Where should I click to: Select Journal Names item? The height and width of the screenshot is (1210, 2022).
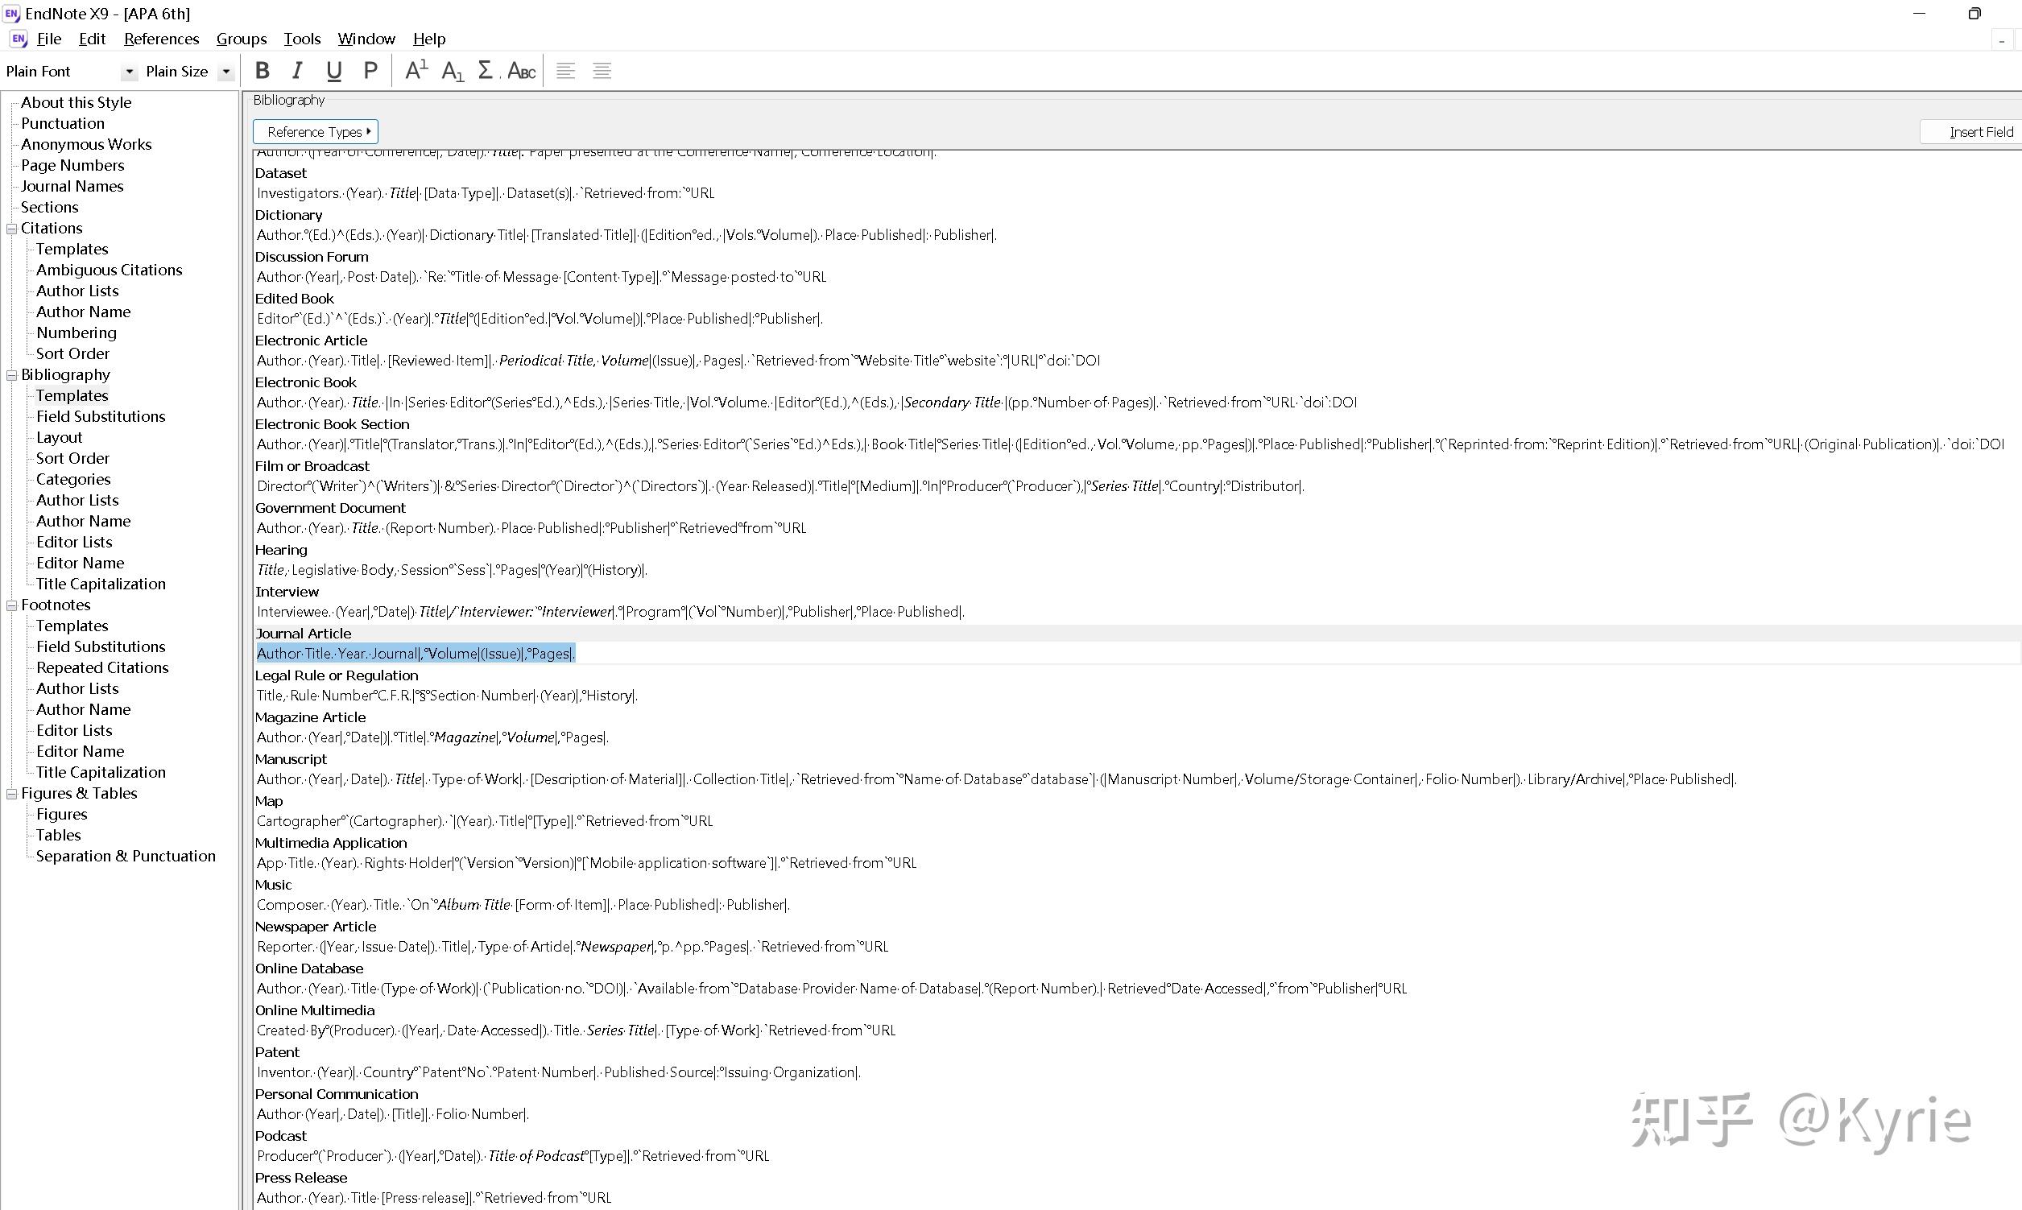tap(72, 186)
